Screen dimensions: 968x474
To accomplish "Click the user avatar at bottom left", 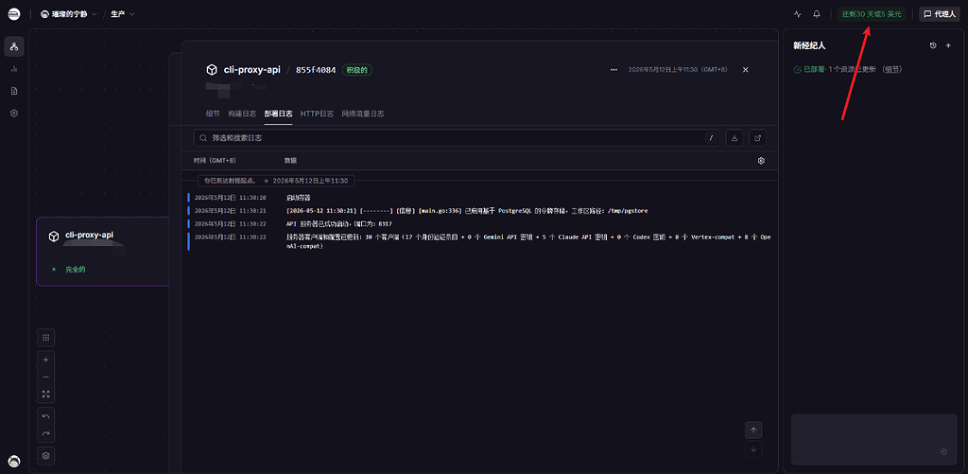I will [x=14, y=461].
